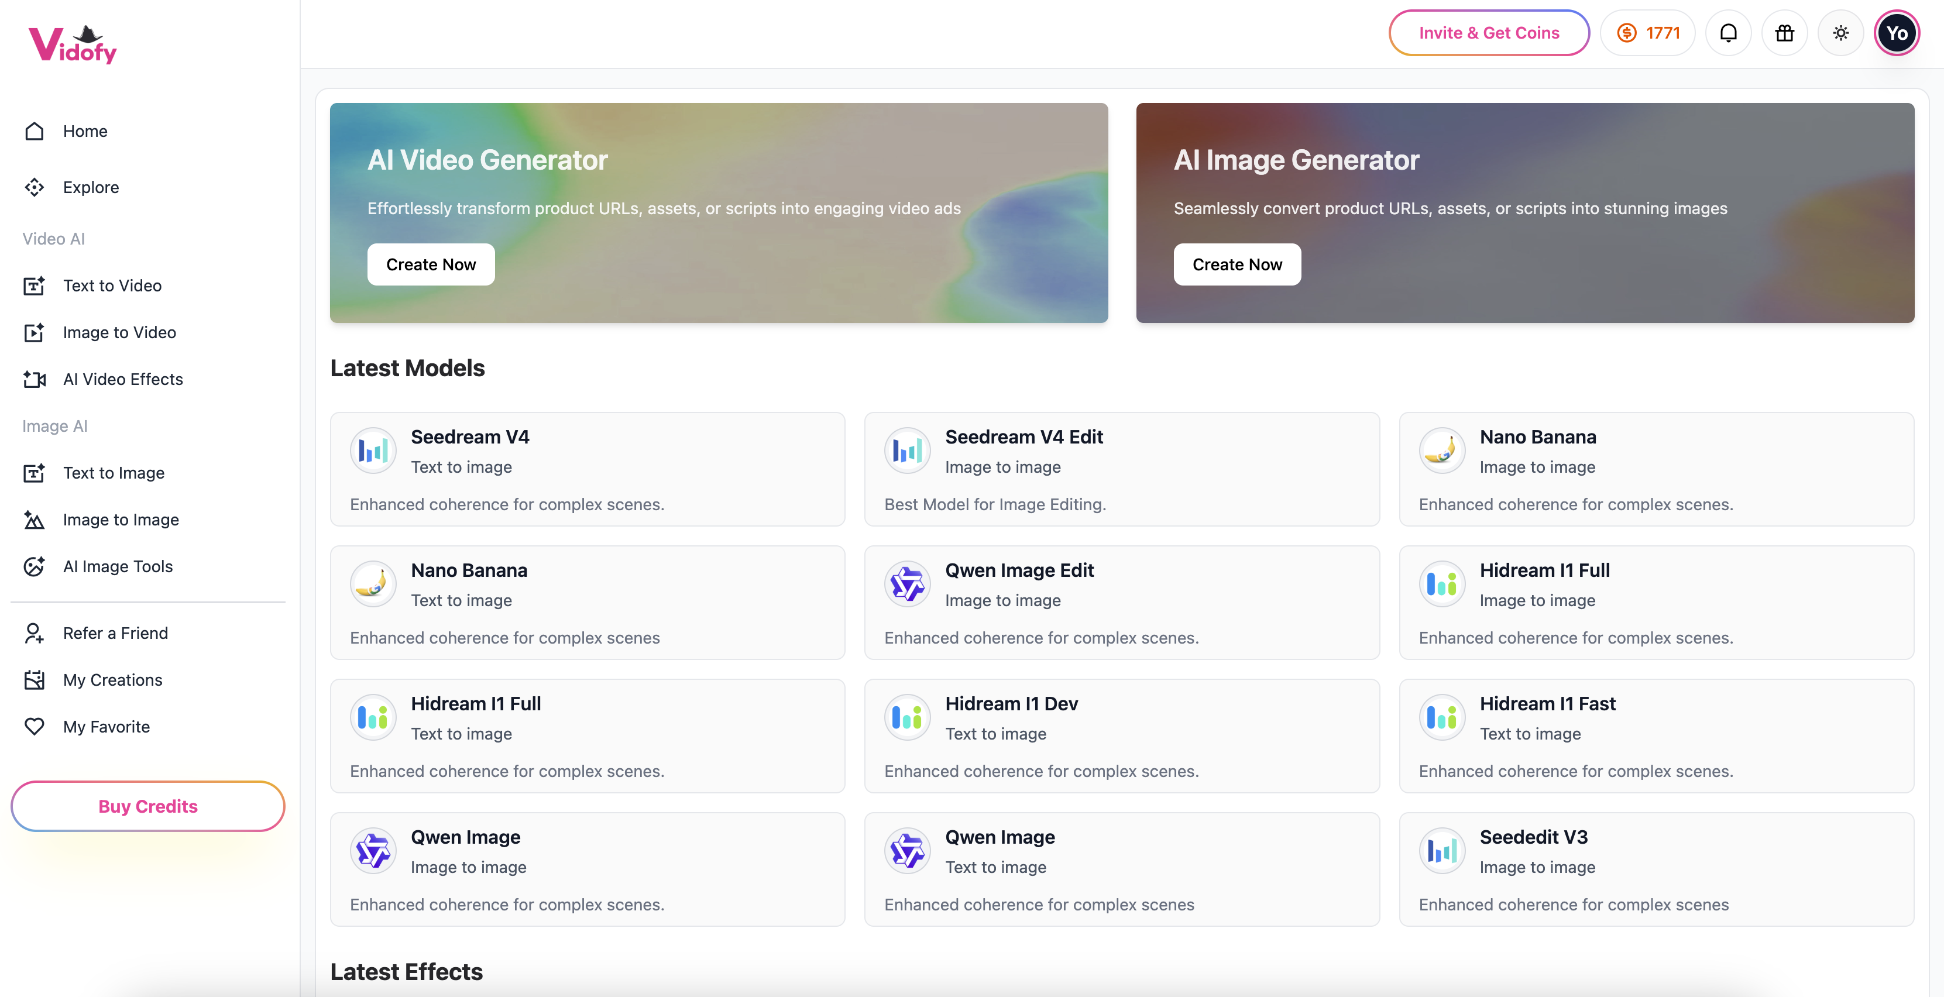This screenshot has height=997, width=1944.
Task: Click Buy Credits button
Action: (148, 806)
